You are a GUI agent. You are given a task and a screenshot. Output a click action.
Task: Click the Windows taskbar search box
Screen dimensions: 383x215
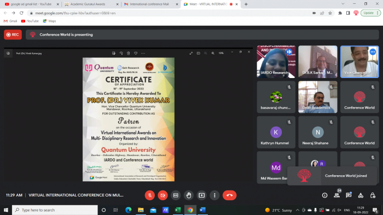[55, 210]
